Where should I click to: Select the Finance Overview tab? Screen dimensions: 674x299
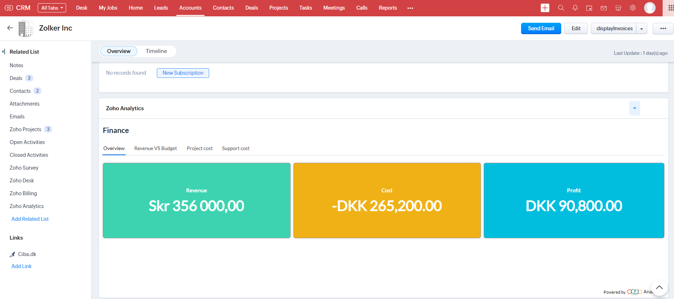[114, 148]
